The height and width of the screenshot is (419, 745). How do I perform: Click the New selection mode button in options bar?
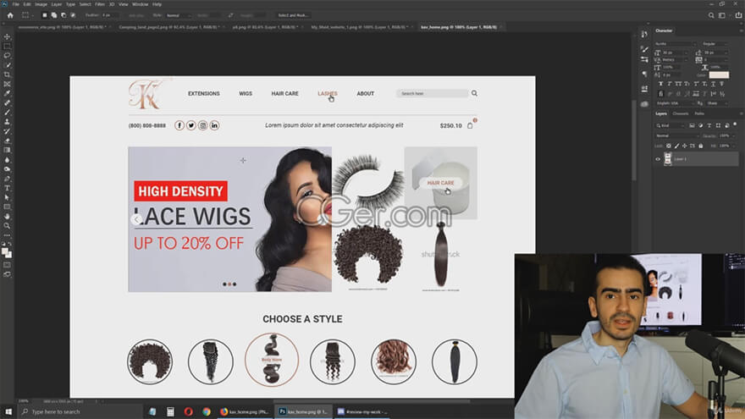tap(45, 15)
